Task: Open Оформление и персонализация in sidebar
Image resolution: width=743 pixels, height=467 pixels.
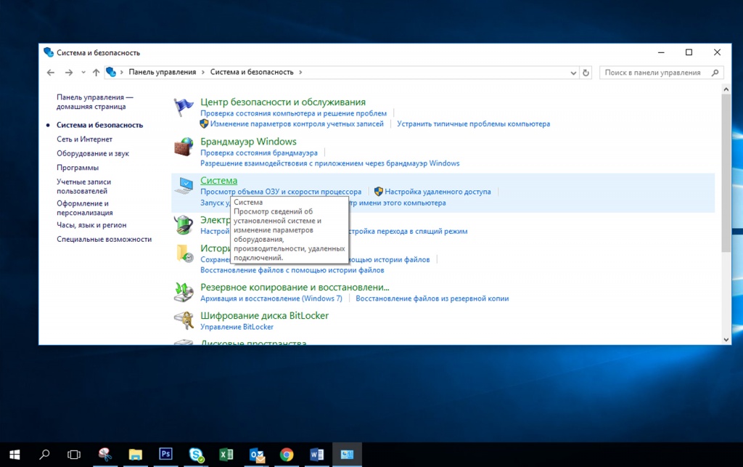Action: (85, 208)
